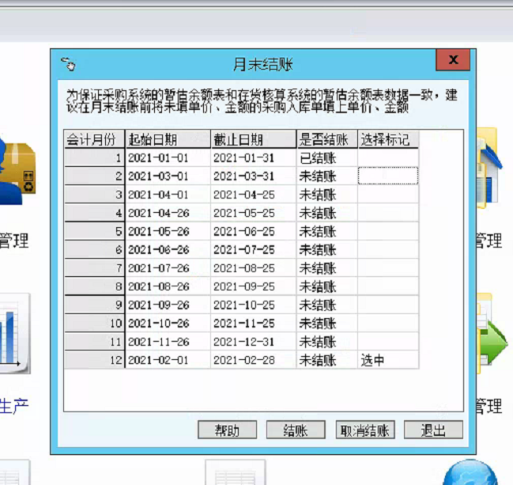Click the 截止日期 column header

click(254, 139)
